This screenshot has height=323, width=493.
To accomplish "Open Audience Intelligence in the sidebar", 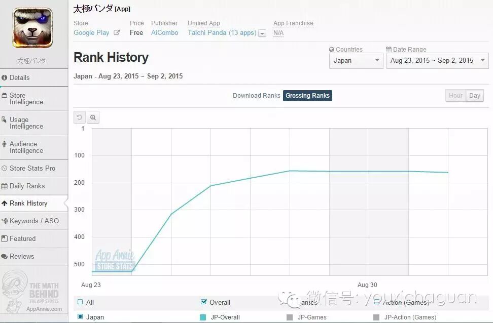I will (x=34, y=147).
